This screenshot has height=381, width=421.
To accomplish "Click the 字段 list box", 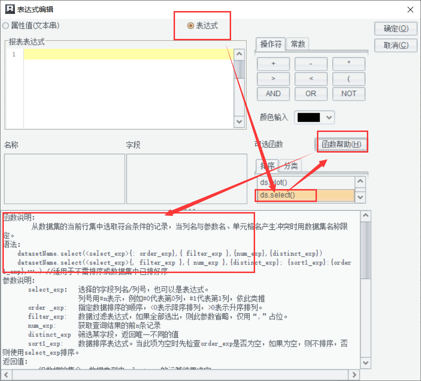I will [187, 179].
